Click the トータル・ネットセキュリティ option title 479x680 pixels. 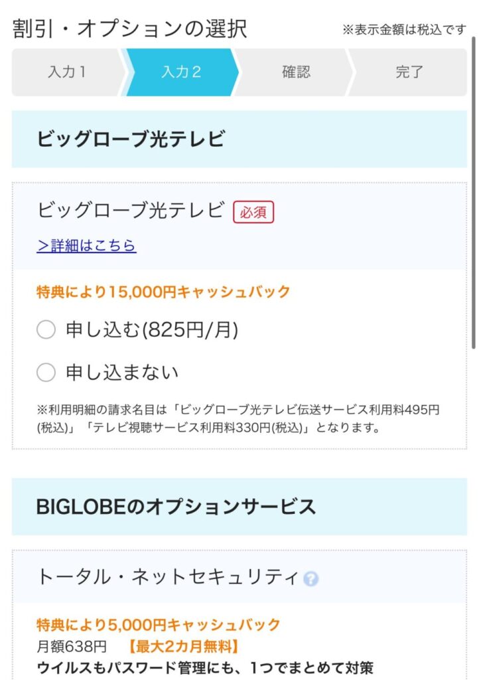(x=168, y=578)
